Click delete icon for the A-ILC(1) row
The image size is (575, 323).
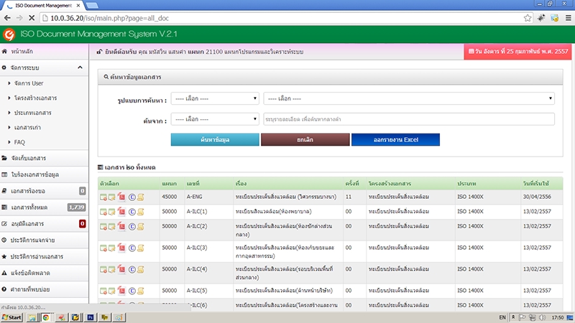(x=103, y=212)
